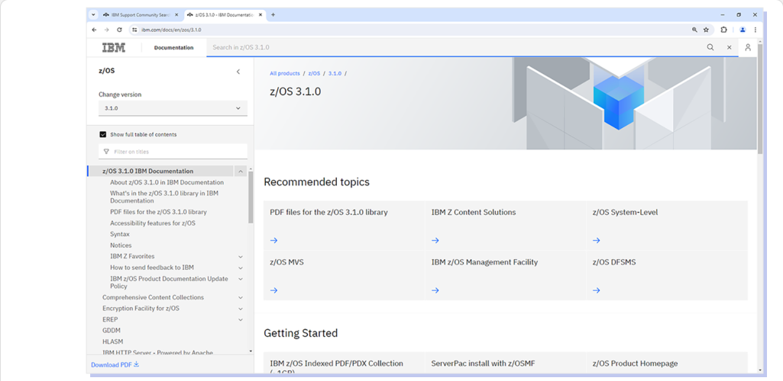Toggle Show full table of contents checkbox
783x381 pixels.
click(x=103, y=134)
